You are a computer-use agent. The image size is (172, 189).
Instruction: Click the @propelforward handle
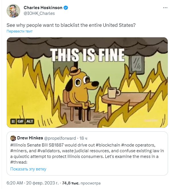click(61, 138)
